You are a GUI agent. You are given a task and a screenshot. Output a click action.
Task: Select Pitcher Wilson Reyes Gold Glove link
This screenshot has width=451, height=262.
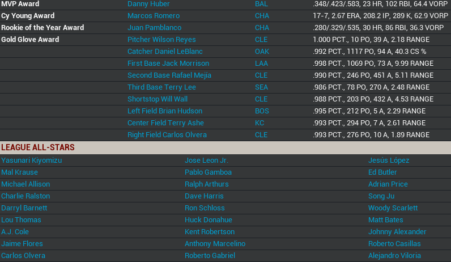(161, 40)
